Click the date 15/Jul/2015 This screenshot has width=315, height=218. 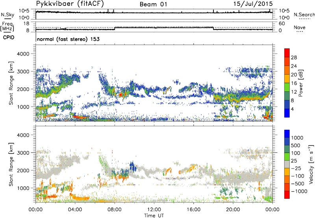tap(253, 4)
